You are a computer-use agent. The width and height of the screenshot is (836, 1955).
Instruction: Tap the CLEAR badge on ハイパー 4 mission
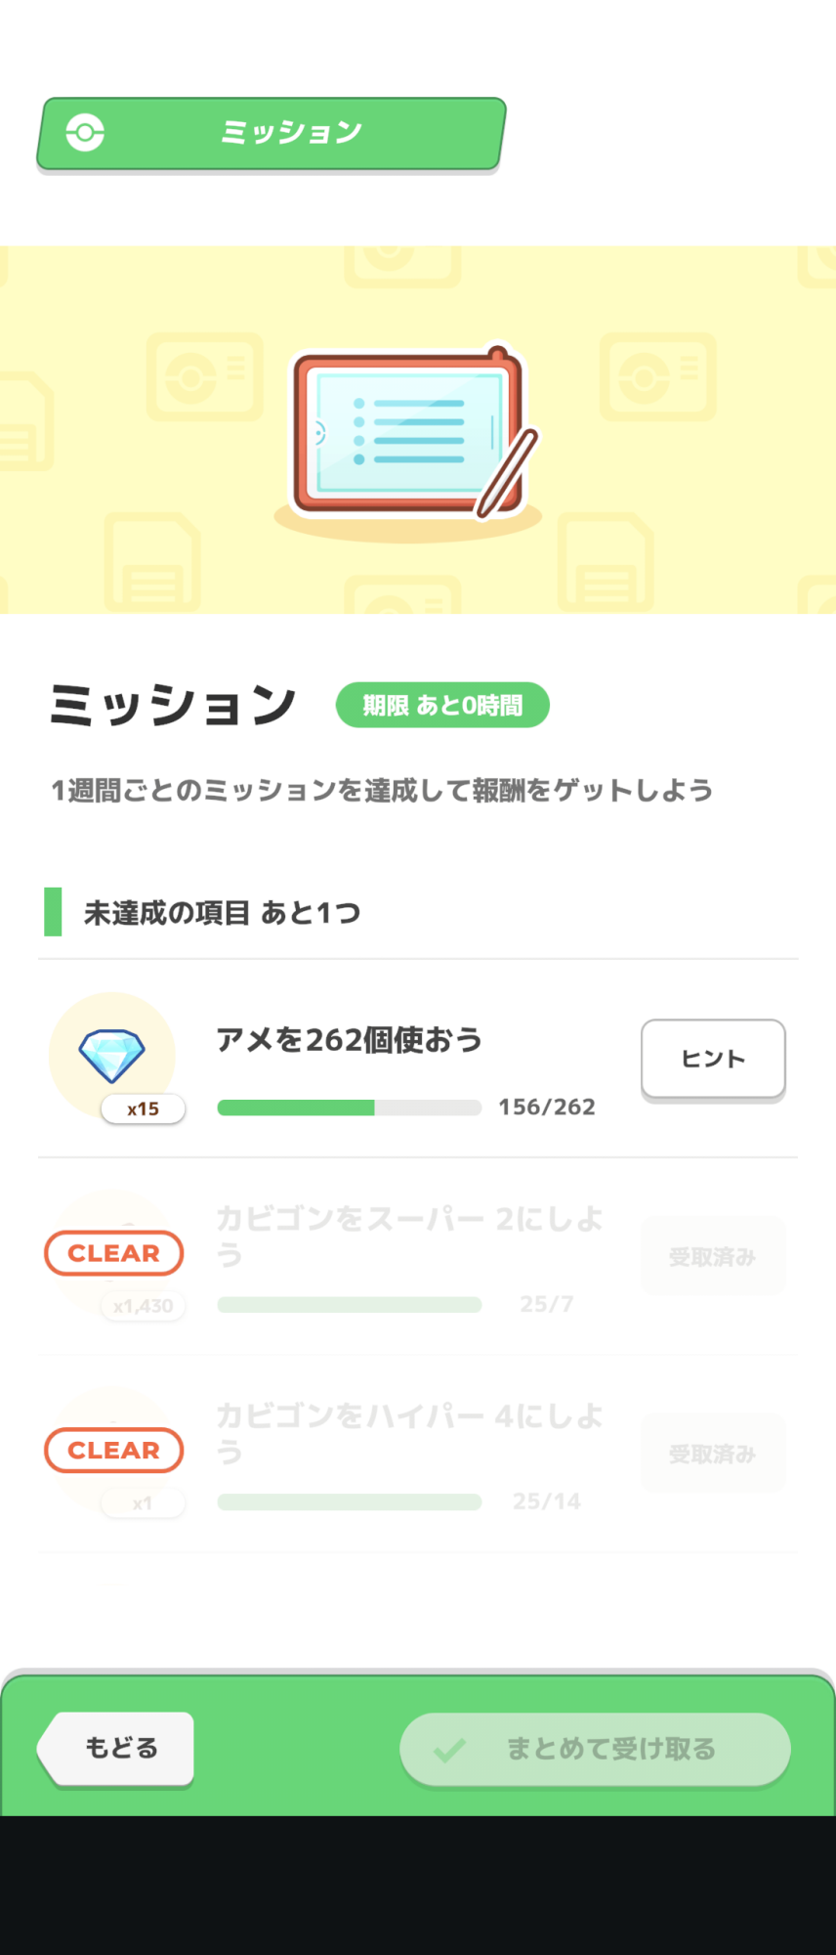113,1451
